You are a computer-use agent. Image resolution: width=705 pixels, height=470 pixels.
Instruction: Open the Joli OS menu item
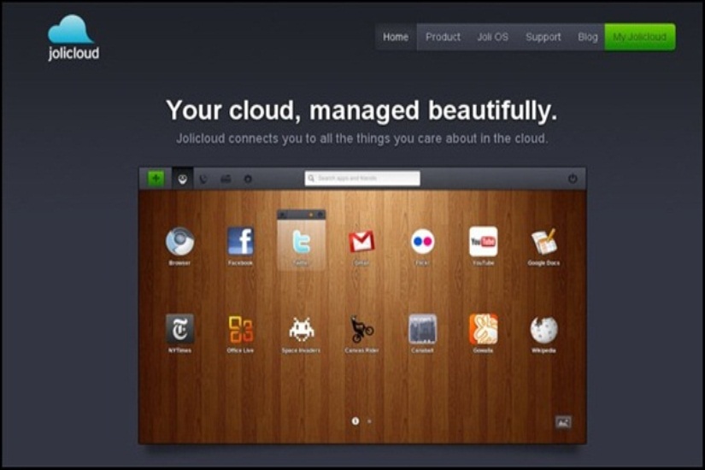coord(492,37)
